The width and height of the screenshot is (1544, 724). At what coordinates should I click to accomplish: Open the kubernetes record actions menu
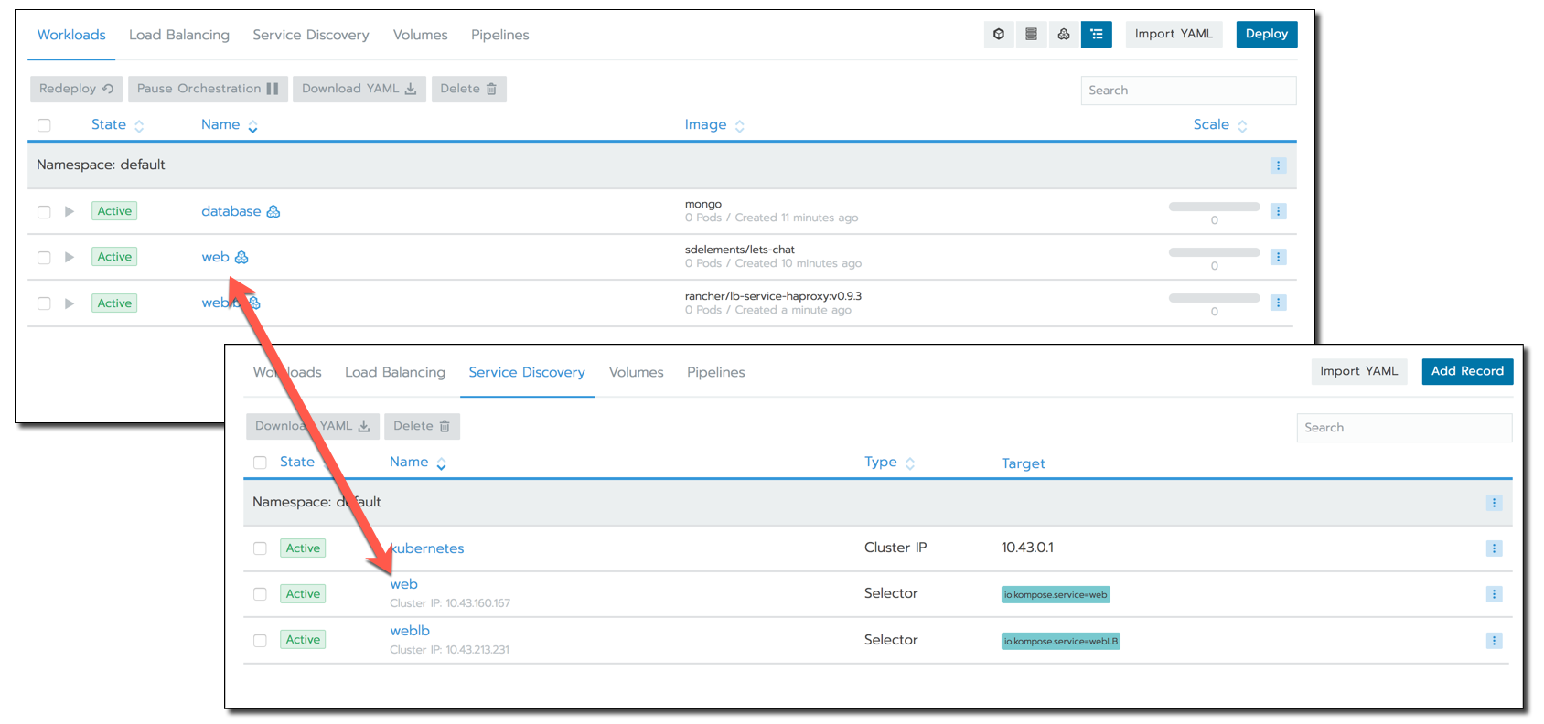[1494, 548]
